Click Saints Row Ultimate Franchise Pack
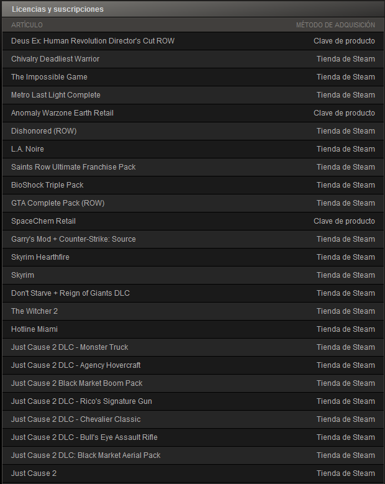385x484 pixels. [192, 167]
